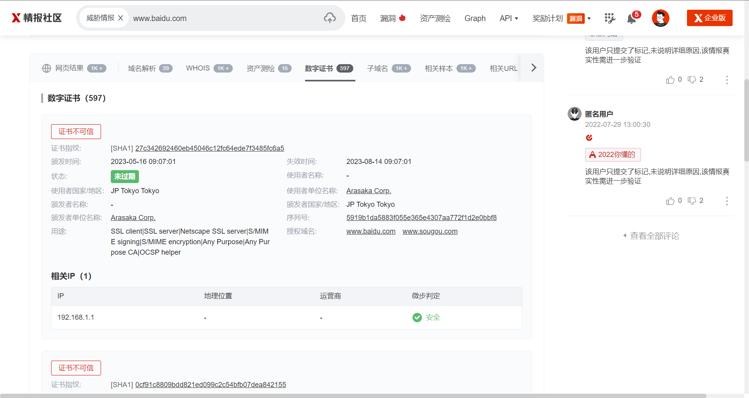Click the search field containing www.baidu.com
749x398 pixels.
coord(222,18)
